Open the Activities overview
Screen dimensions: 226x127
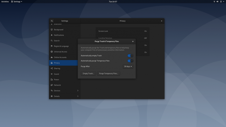5,2
